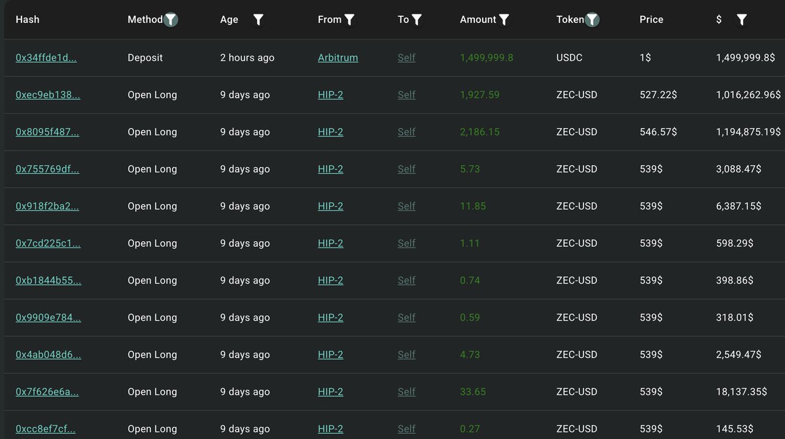This screenshot has height=439, width=785.
Task: Select amount 5.73 cell
Action: [470, 169]
